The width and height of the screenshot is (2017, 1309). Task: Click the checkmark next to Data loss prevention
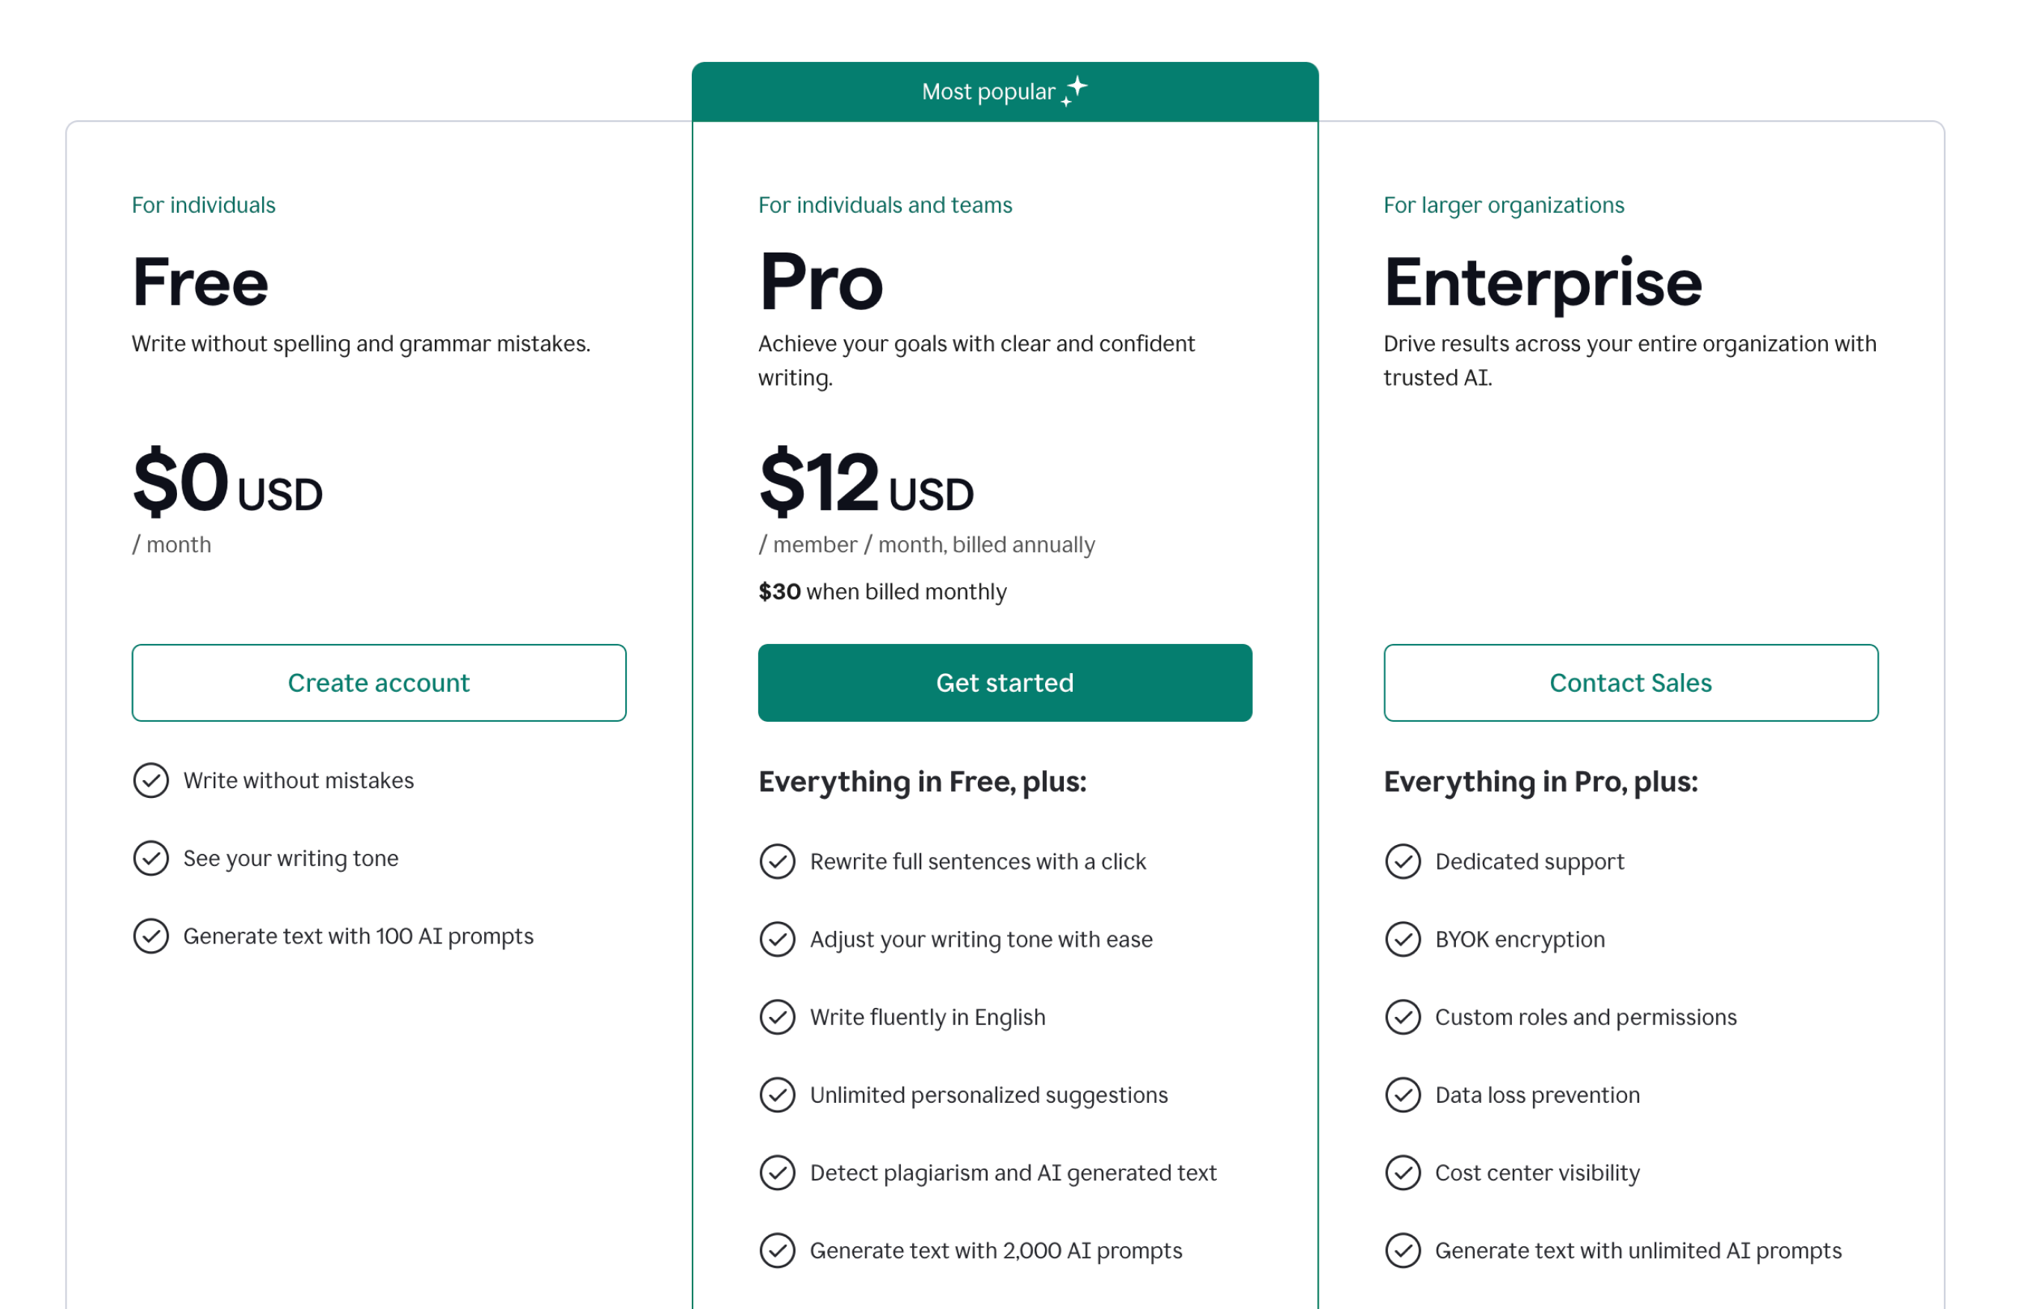pos(1404,1095)
